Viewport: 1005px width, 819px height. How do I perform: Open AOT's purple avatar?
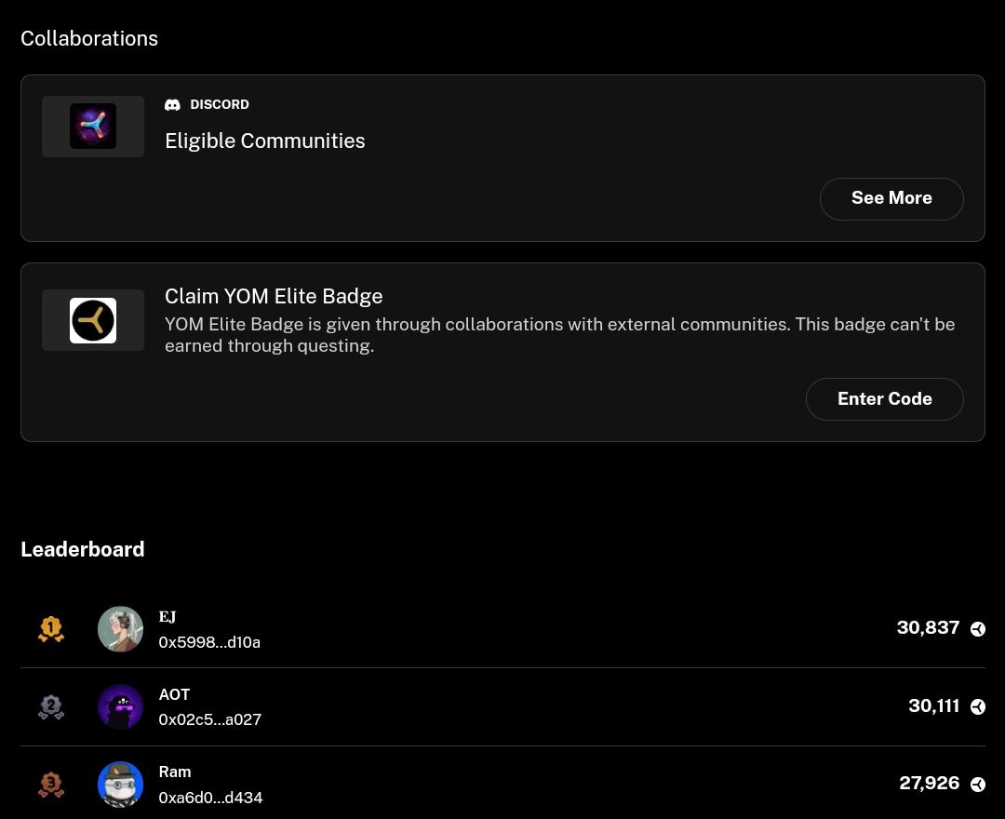tap(120, 706)
